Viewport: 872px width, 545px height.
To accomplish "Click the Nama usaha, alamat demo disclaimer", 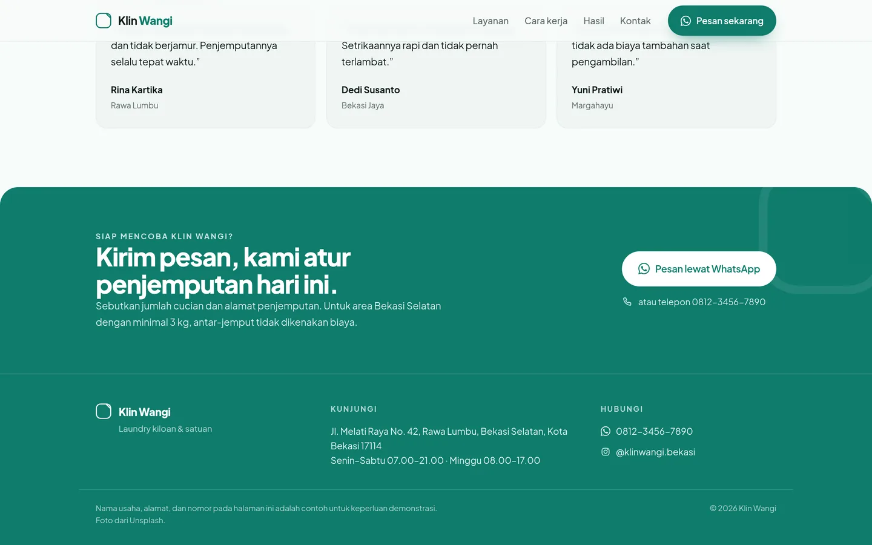I will click(266, 514).
